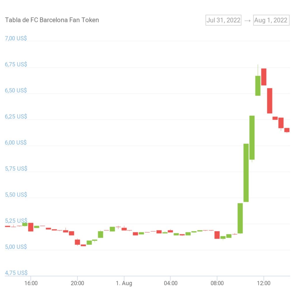
Task: Select the highest green candle reaching 6,75 US$
Action: [x=258, y=85]
